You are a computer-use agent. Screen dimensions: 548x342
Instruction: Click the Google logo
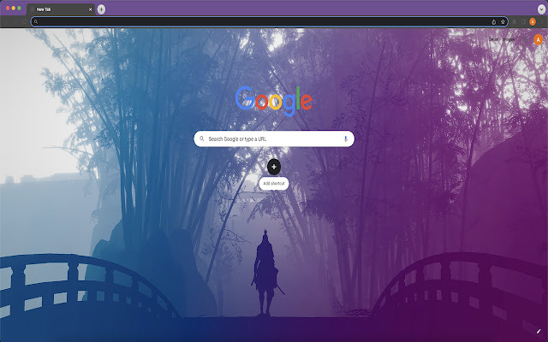[274, 101]
